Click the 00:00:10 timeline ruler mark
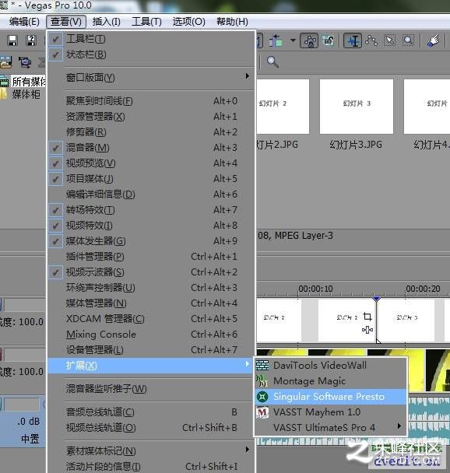 pyautogui.click(x=315, y=289)
